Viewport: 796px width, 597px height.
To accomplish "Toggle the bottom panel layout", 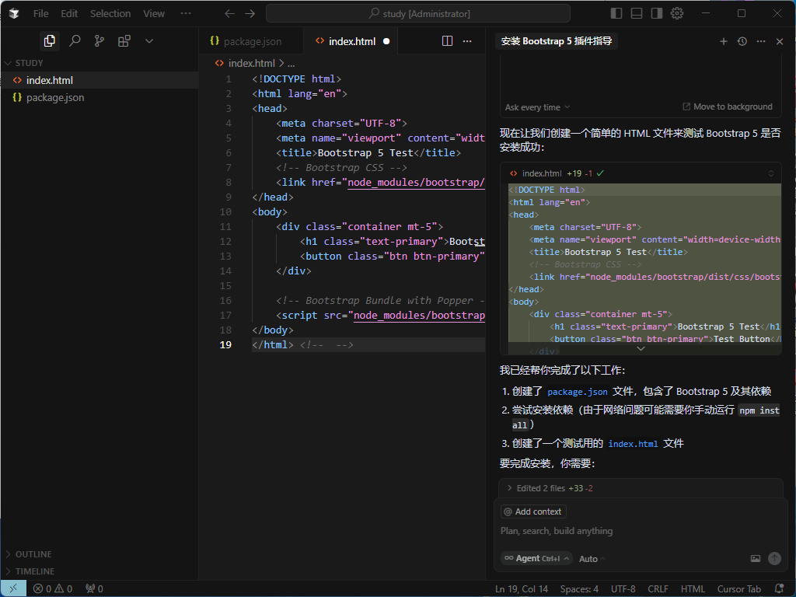I will tap(637, 13).
